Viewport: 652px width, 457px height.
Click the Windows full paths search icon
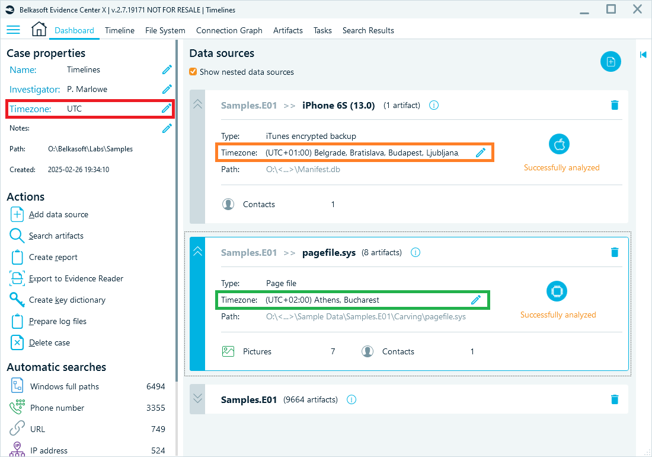(x=17, y=386)
